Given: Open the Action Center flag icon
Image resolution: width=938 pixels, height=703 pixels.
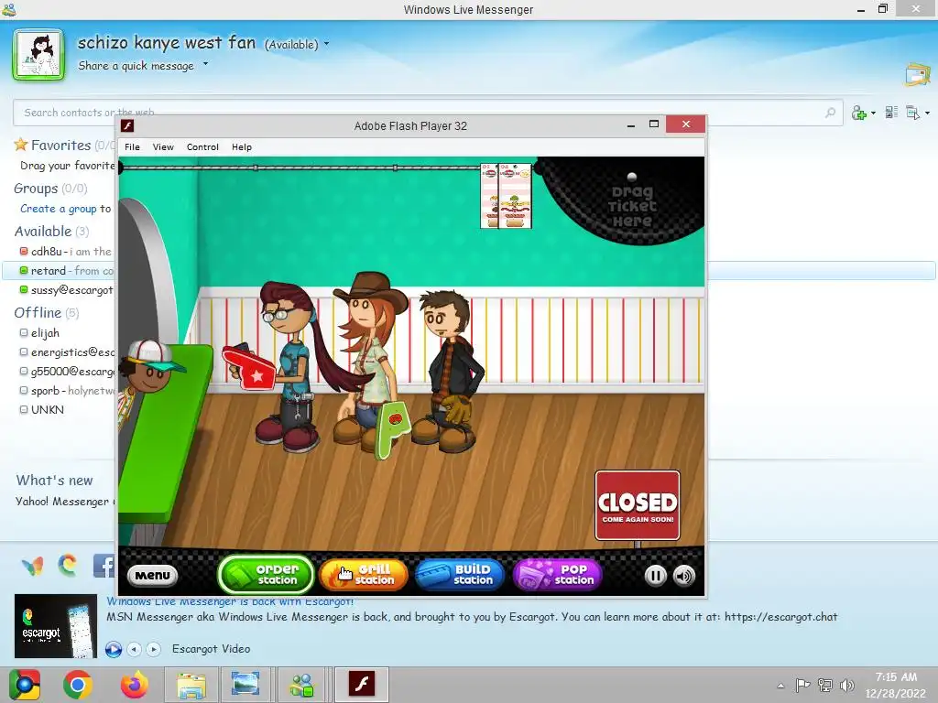Looking at the screenshot, I should (x=802, y=686).
